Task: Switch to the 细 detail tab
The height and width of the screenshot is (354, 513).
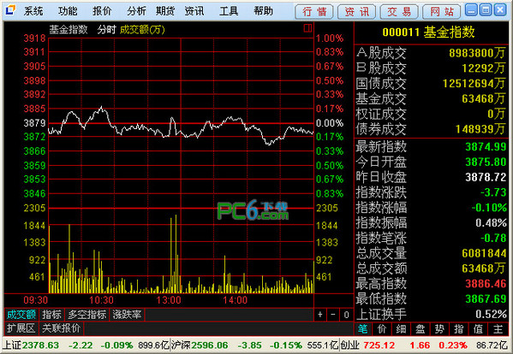Action: (401, 329)
